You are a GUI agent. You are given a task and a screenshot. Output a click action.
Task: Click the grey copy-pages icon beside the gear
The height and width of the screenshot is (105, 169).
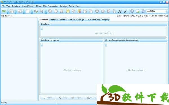(103, 11)
